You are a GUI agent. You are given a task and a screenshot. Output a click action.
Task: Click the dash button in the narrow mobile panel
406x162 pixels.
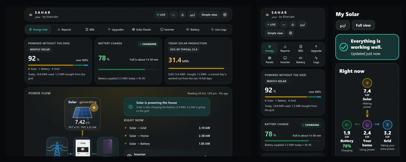283,25
